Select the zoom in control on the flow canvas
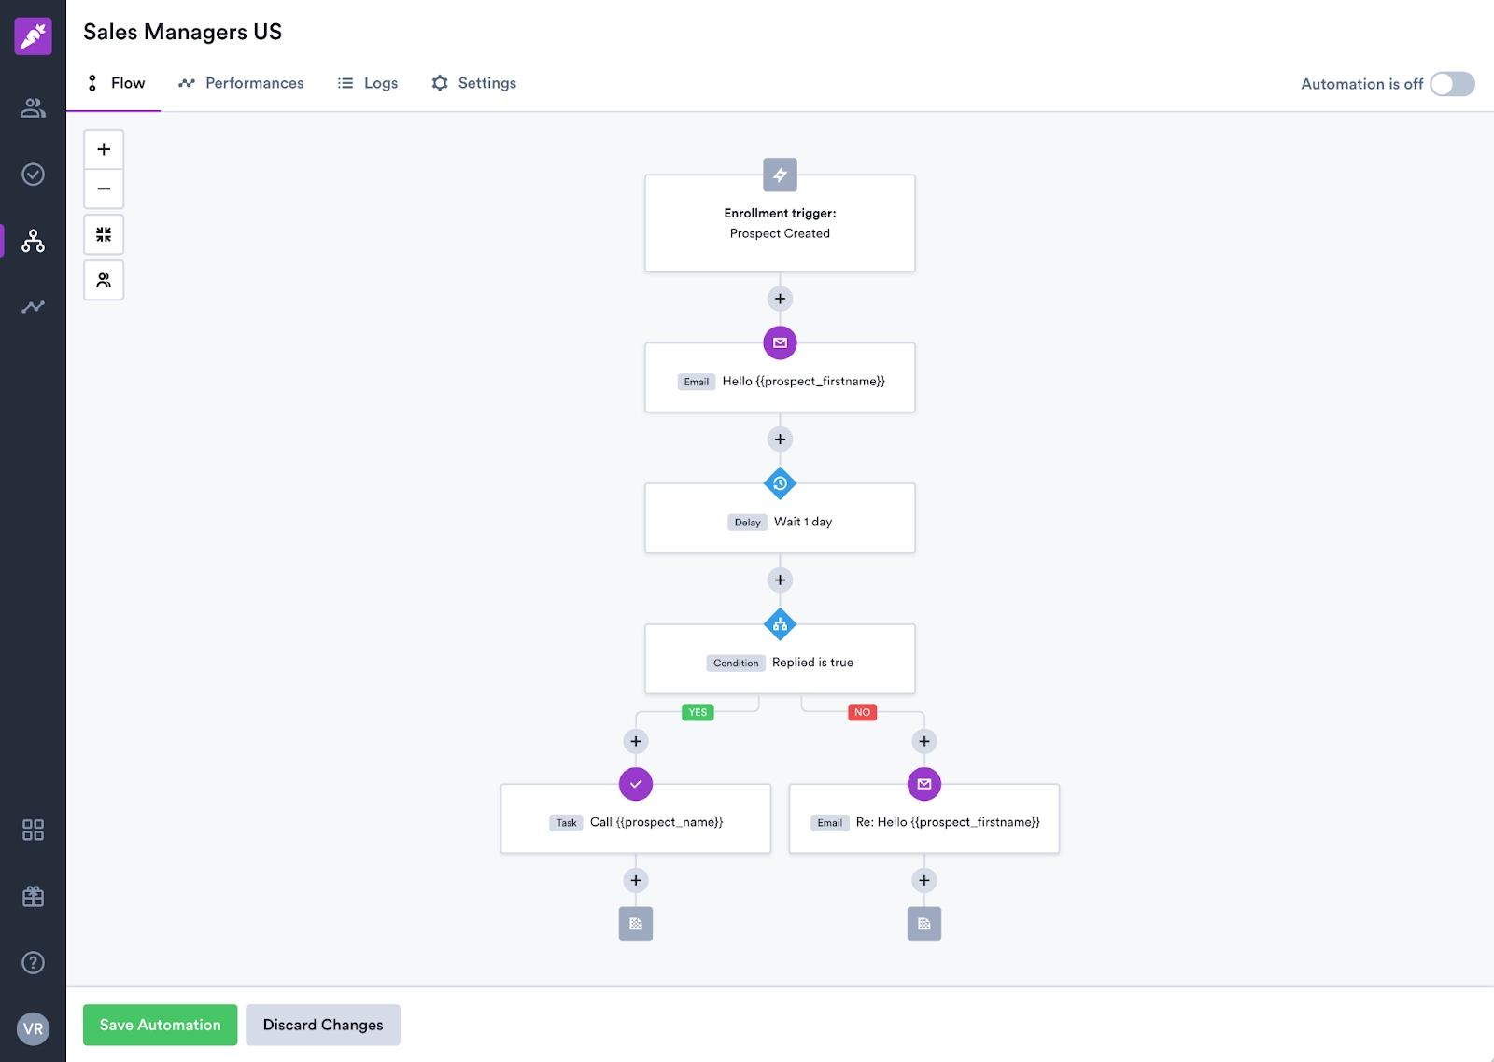 point(103,147)
